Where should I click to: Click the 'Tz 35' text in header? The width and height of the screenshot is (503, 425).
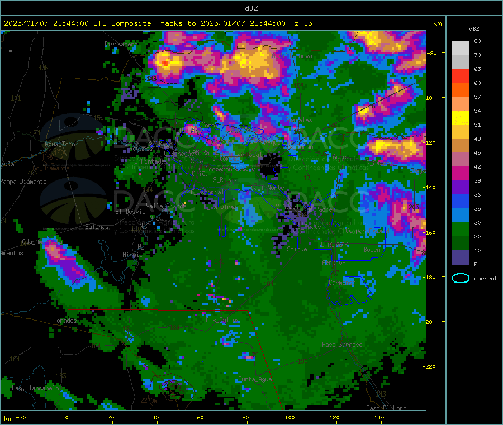(301, 23)
